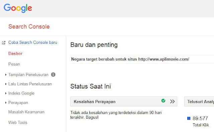
Task: Expand the Lalu Lintas Penelusuran section
Action: click(6, 84)
